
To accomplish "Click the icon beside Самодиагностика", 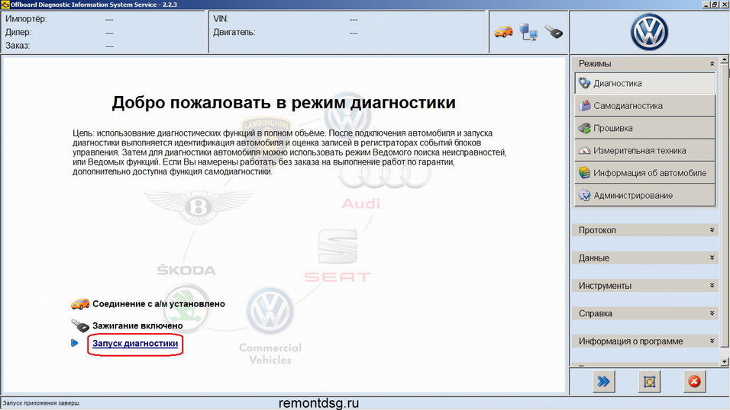I will (584, 105).
